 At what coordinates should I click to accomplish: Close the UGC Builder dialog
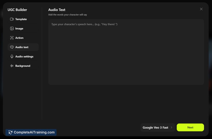click(201, 9)
